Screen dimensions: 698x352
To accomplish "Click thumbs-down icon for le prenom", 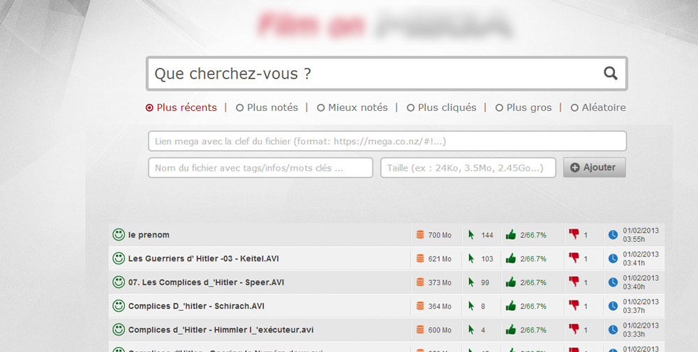I will click(x=574, y=235).
